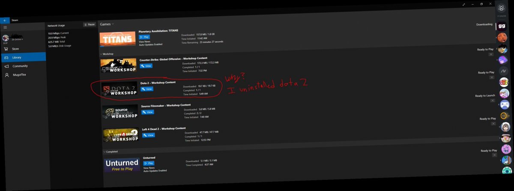514x191 pixels.
Task: Remove the Counter-Strike workshop entry with X
Action: 491,54
